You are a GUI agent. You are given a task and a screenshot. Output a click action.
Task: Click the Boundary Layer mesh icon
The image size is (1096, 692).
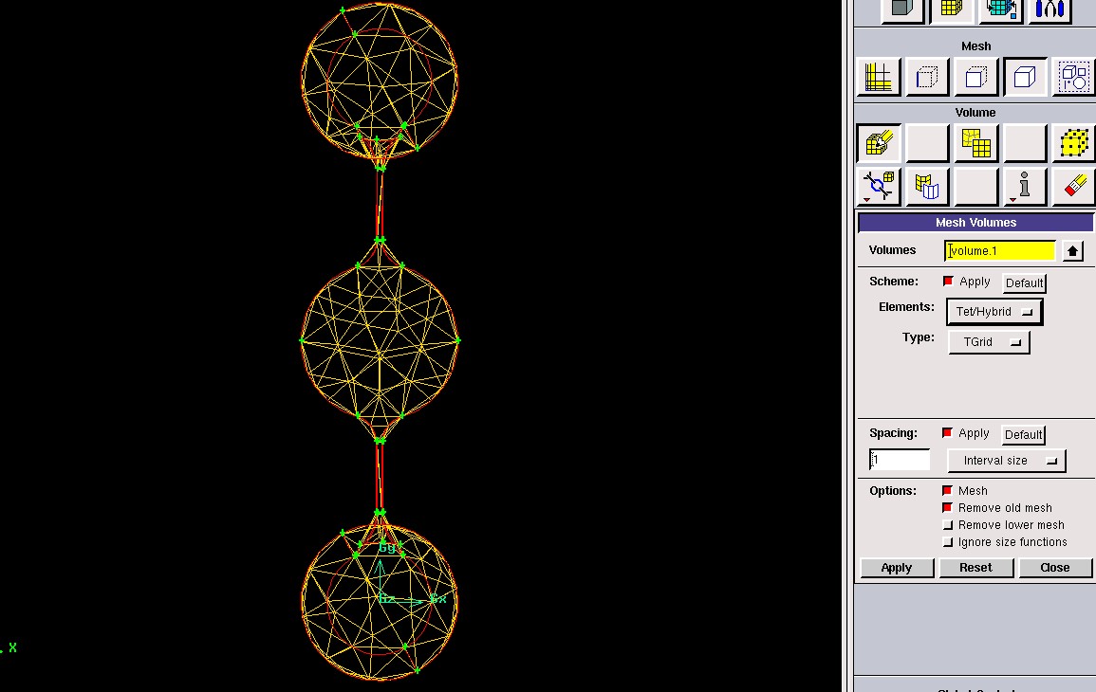point(878,77)
